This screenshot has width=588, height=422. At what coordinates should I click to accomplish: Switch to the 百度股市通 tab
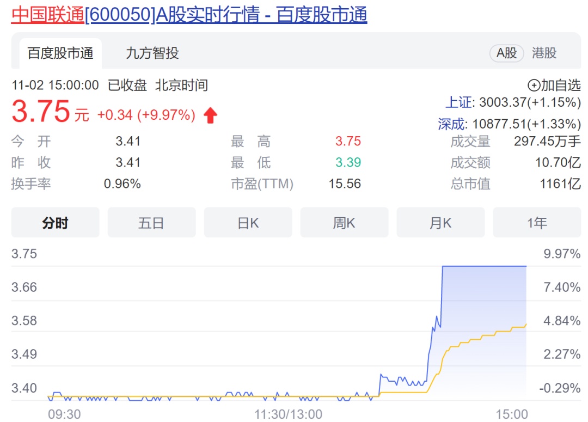(x=60, y=53)
